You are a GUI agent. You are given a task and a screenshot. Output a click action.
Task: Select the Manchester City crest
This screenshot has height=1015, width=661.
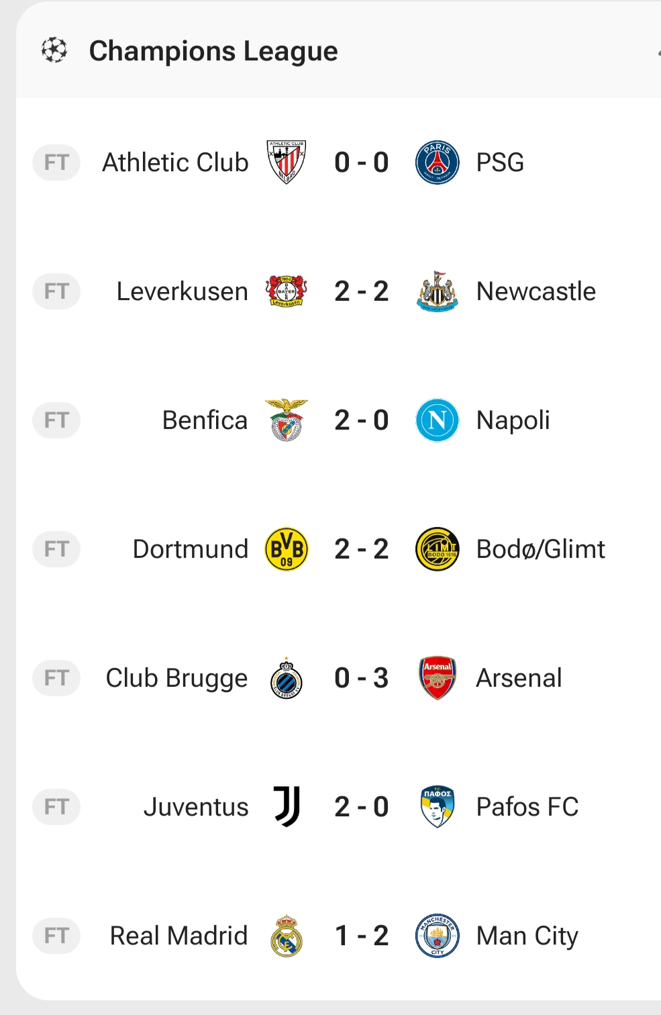[x=437, y=936]
